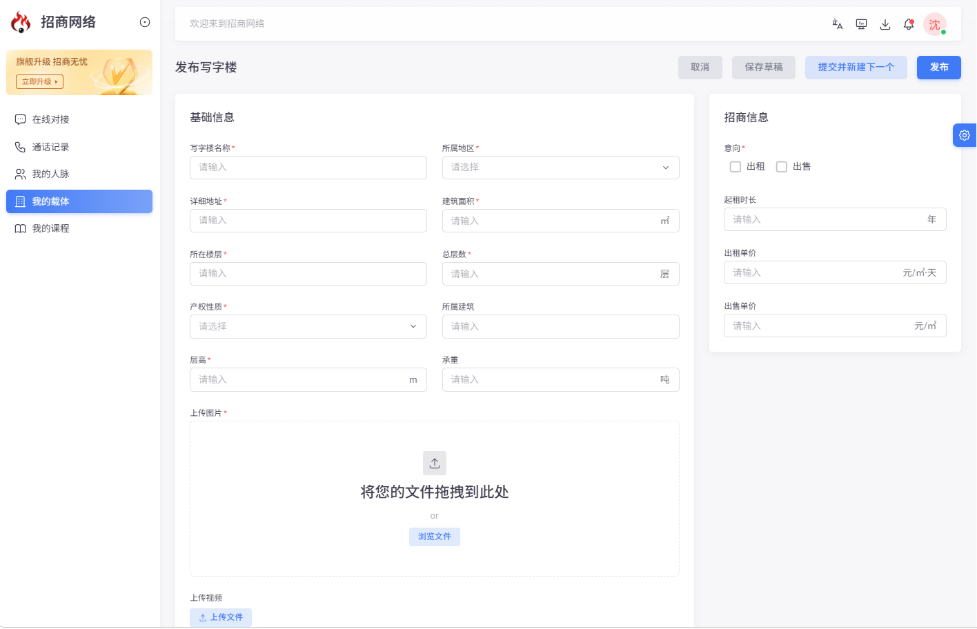Focus the 层高 input field
977x629 pixels.
[x=308, y=380]
